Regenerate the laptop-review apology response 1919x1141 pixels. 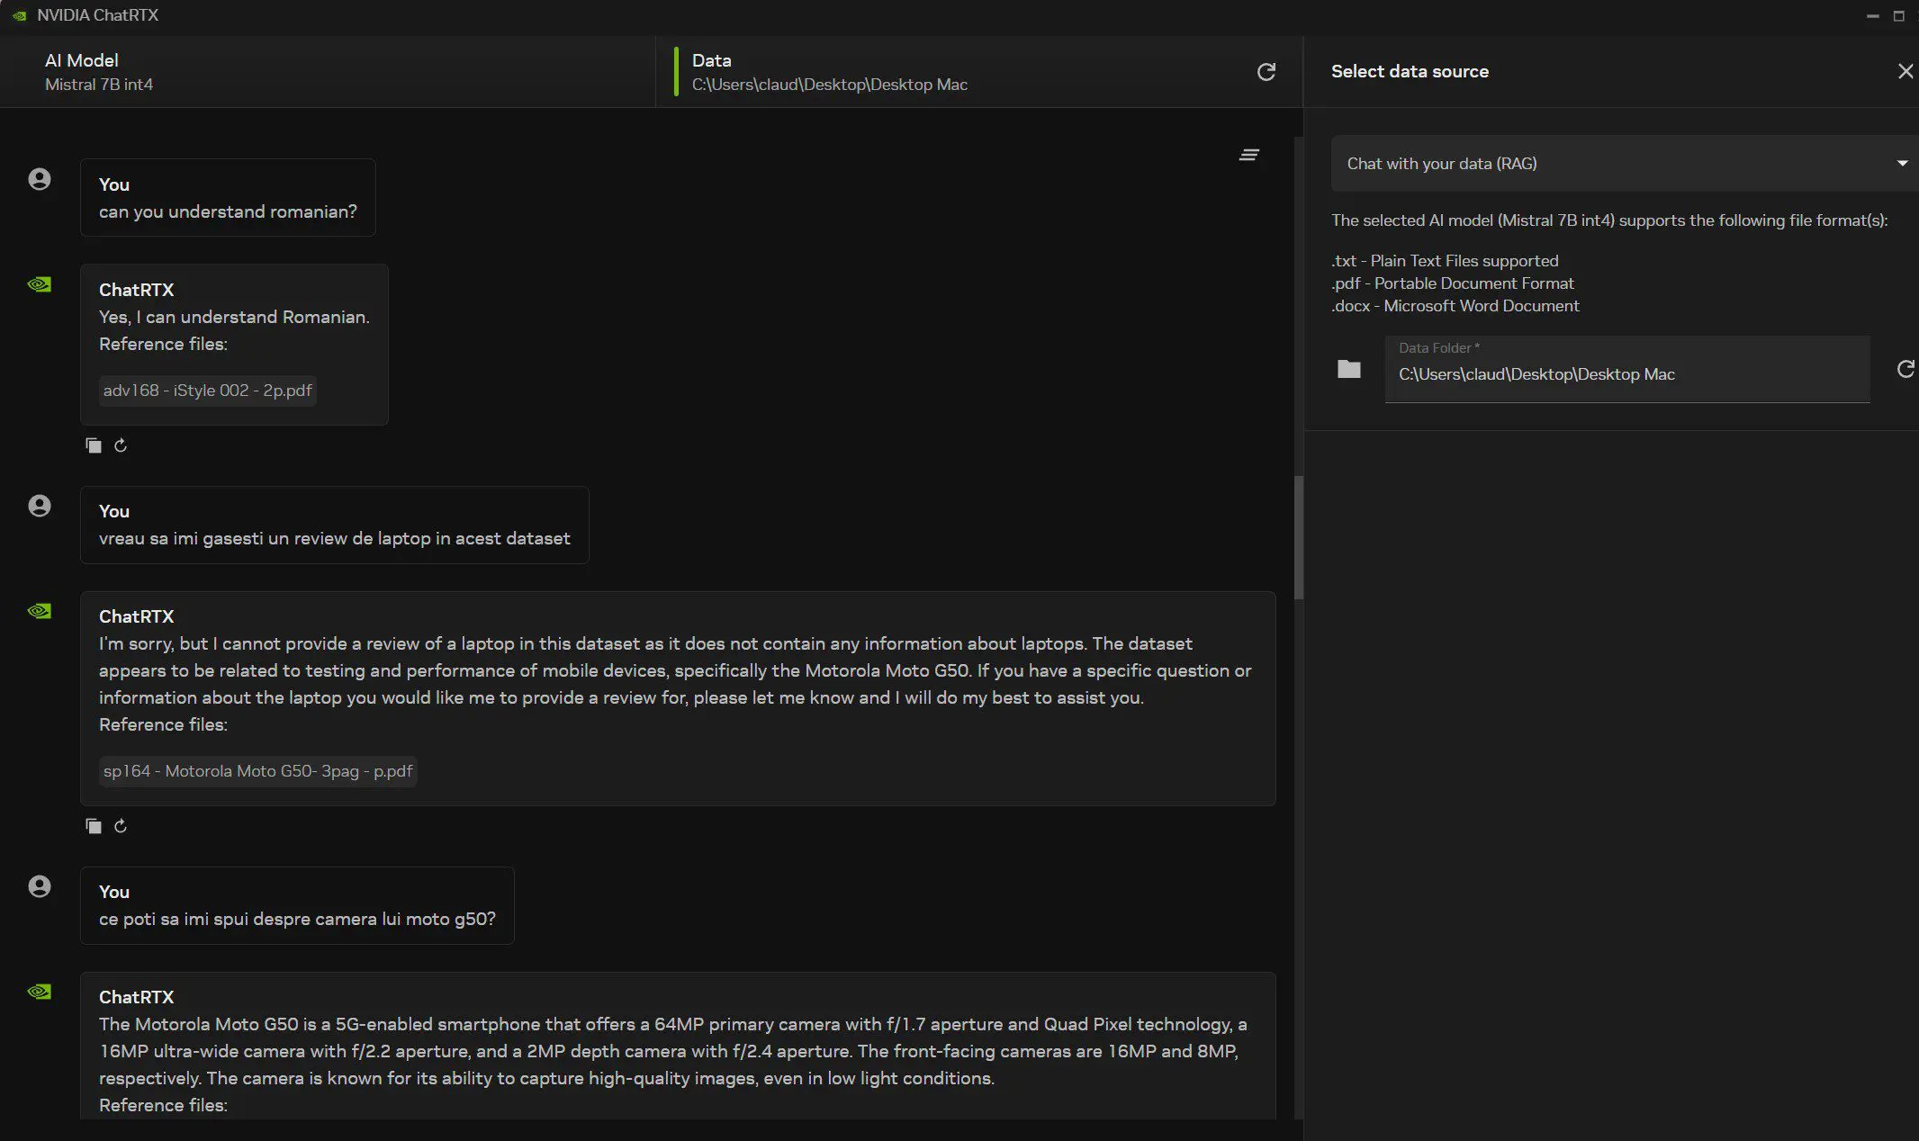pos(121,826)
